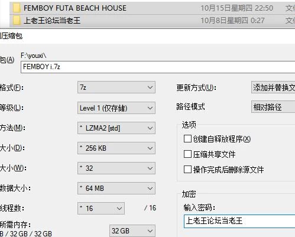Click the FEMBOY FUTA BEACH HOUSE folder icon
Image resolution: width=295 pixels, height=237 pixels.
17,8
